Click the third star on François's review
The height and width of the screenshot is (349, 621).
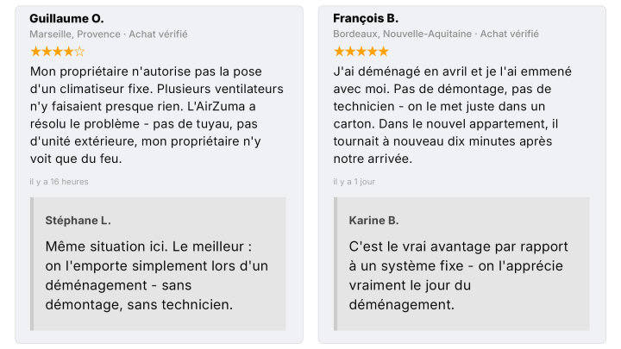click(x=361, y=52)
